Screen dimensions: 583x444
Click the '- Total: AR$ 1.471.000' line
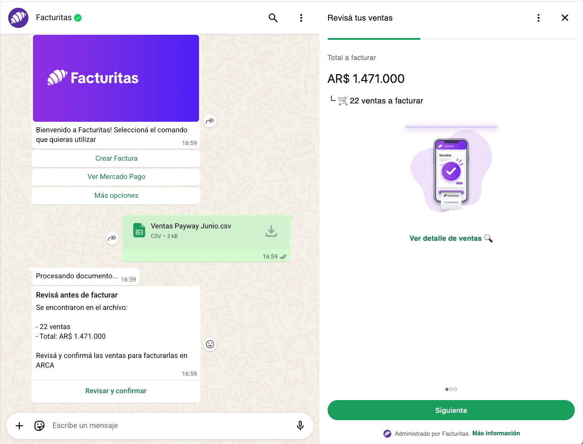coord(71,336)
